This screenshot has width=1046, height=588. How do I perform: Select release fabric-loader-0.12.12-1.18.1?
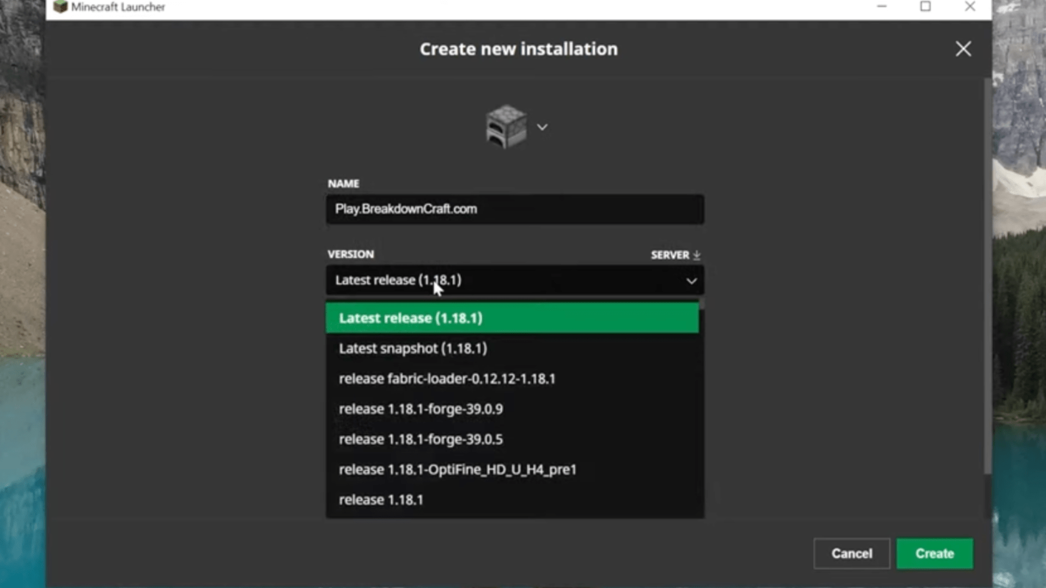[512, 379]
